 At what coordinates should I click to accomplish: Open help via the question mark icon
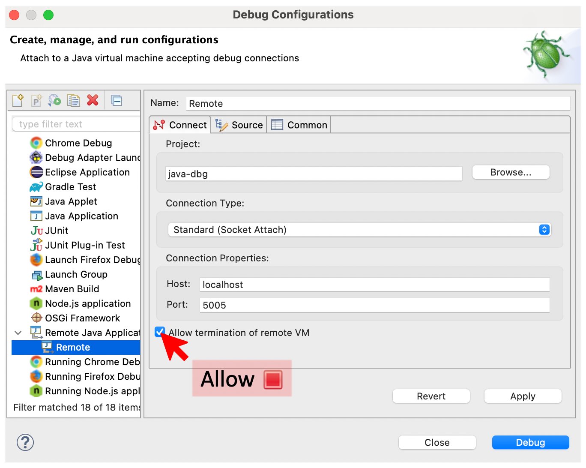[x=25, y=442]
